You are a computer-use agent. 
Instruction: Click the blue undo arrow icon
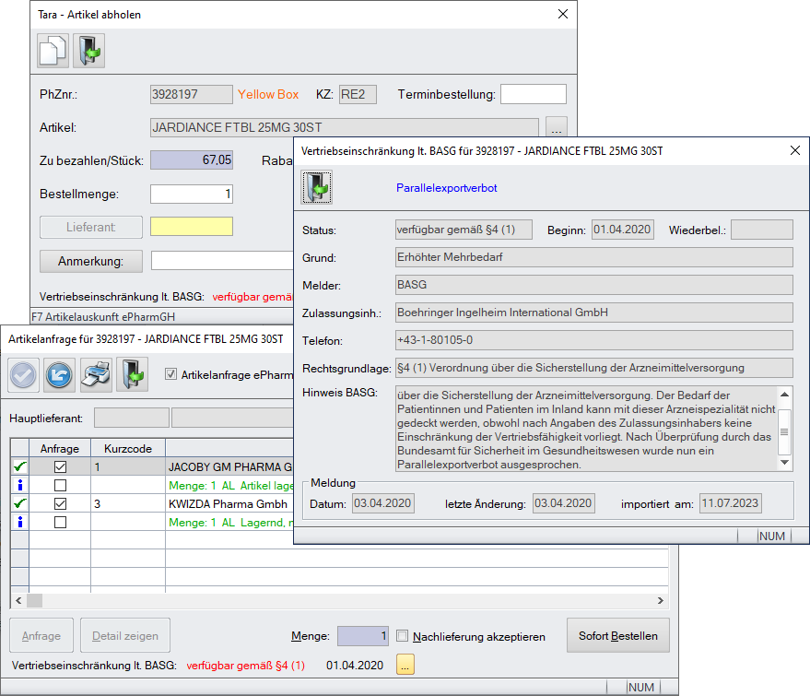coord(60,375)
